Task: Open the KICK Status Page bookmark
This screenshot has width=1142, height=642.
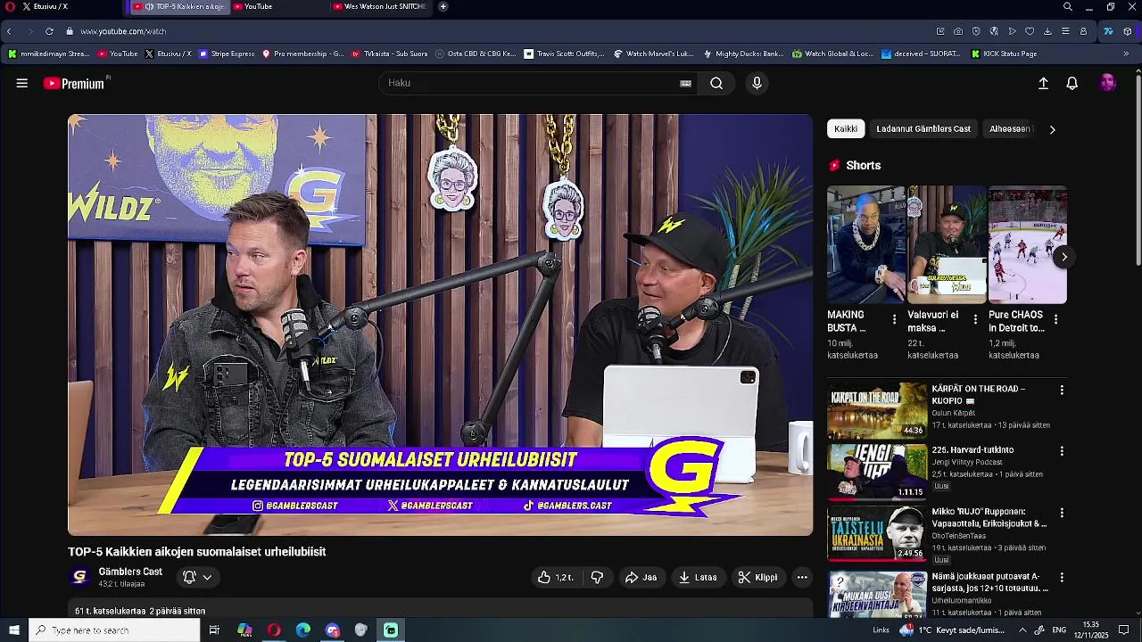Action: (x=1003, y=53)
